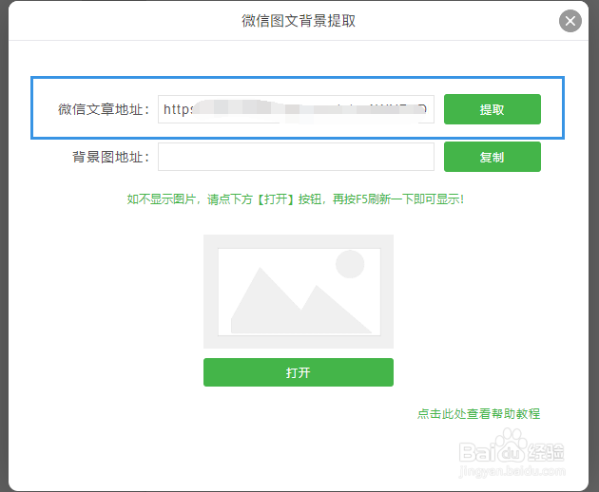Click the placeholder image thumbnail
Viewport: 599px width, 492px height.
299,292
